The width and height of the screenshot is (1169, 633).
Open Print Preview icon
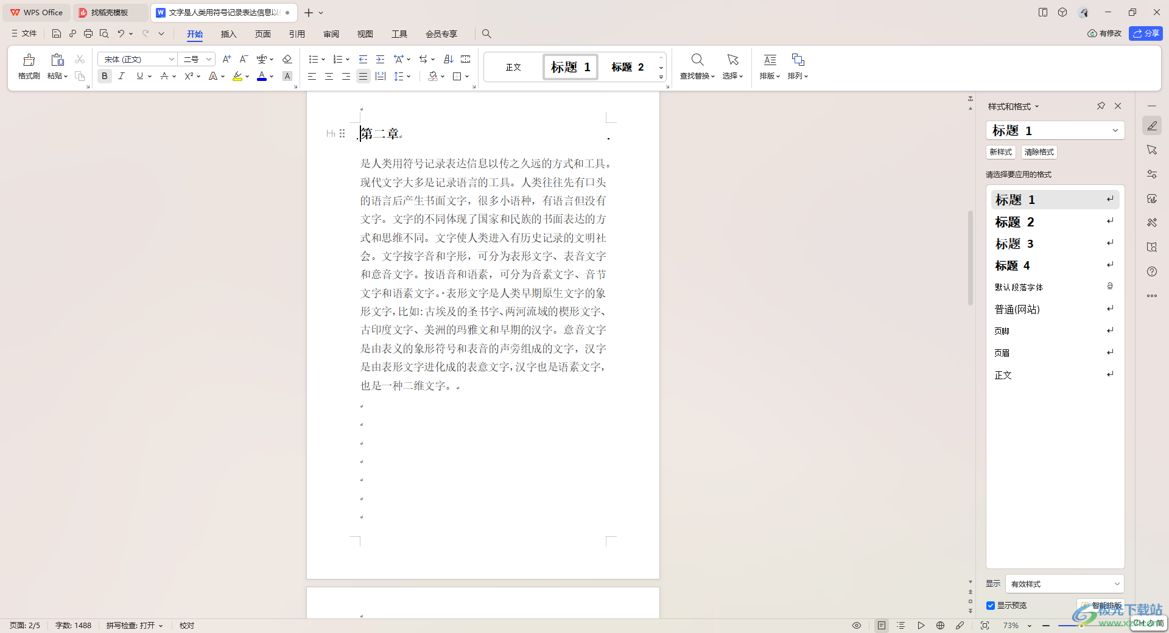[x=104, y=33]
